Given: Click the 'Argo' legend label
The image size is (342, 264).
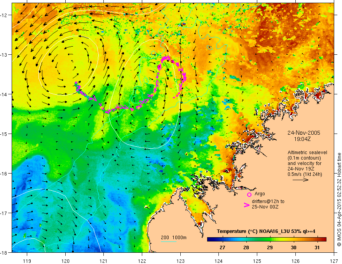Looking at the screenshot, I should point(260,194).
